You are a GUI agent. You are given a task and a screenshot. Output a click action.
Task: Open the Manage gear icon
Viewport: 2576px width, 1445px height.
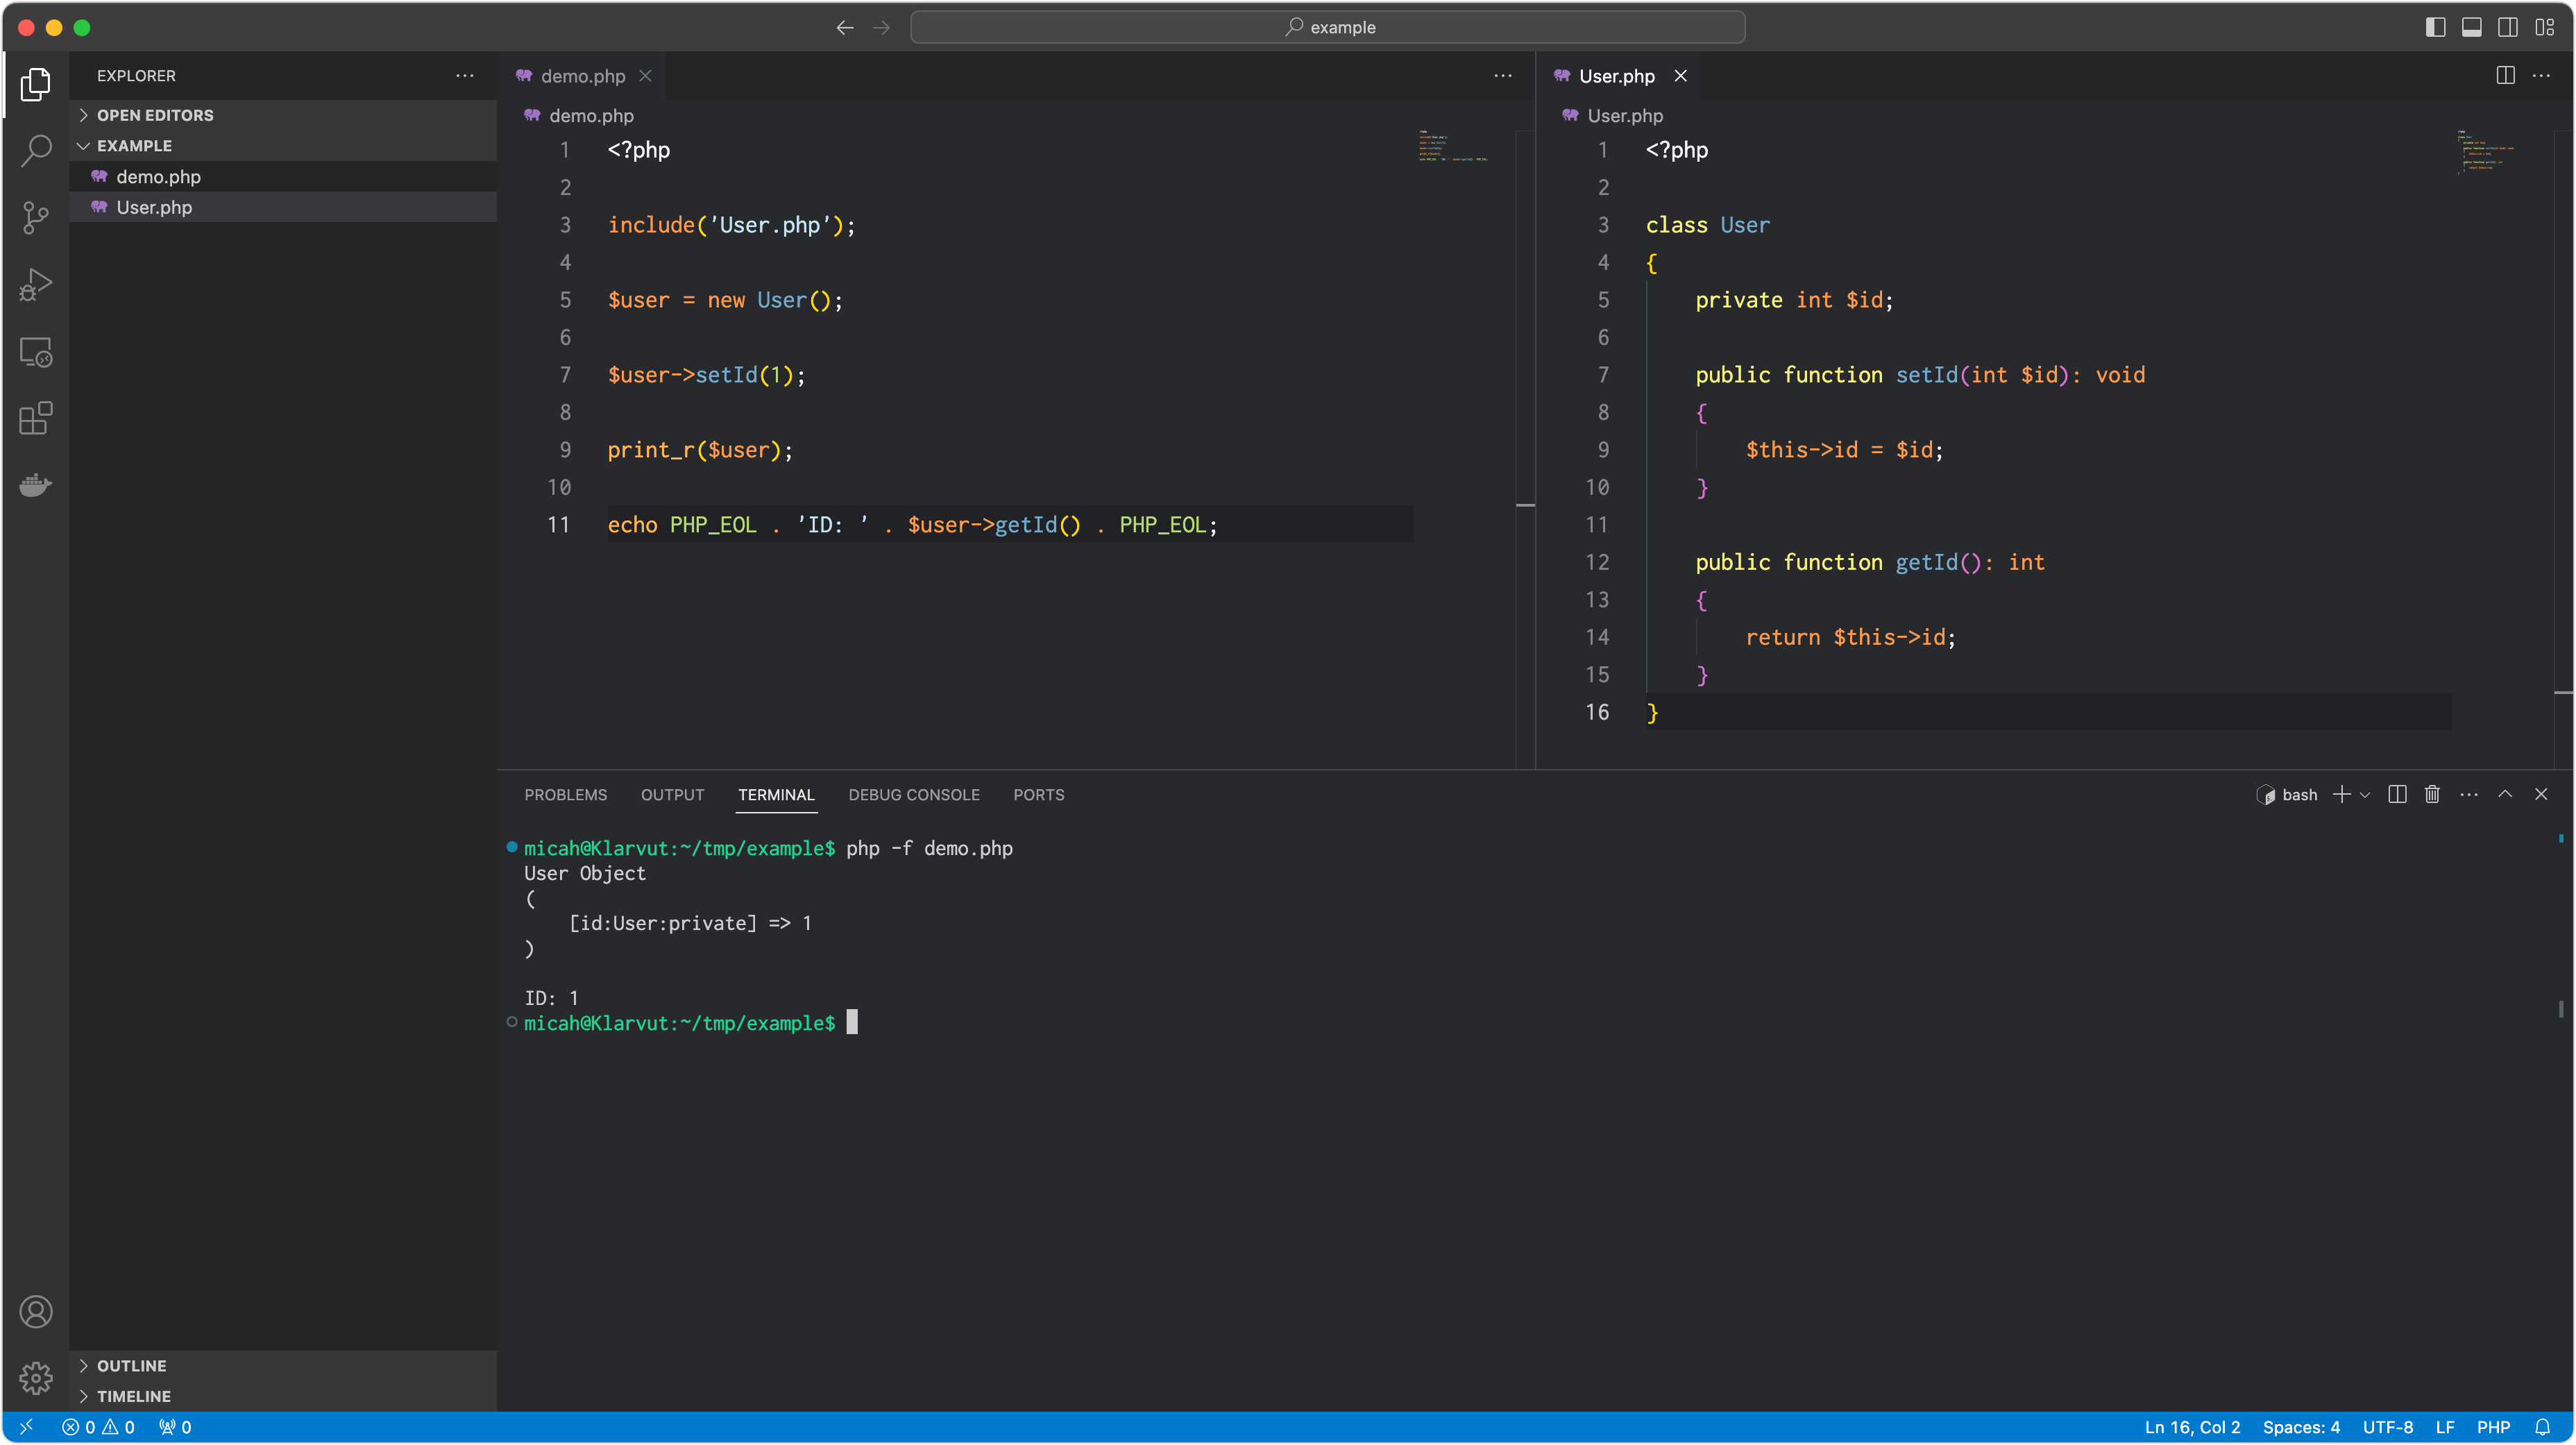point(36,1377)
